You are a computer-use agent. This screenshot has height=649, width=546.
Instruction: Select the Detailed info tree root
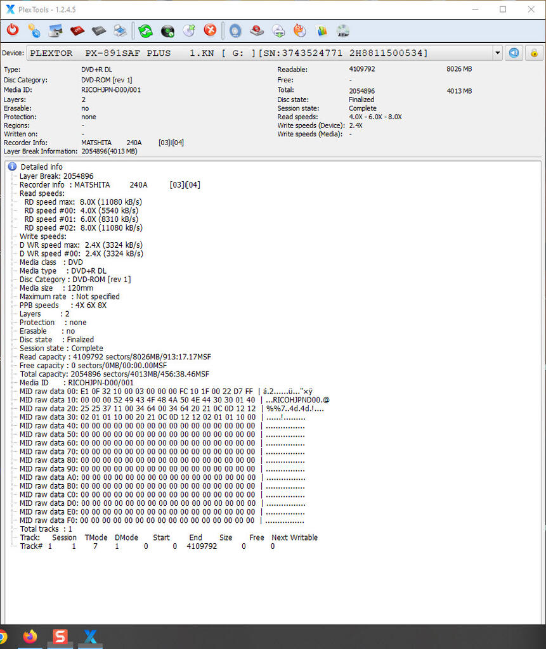[x=41, y=167]
